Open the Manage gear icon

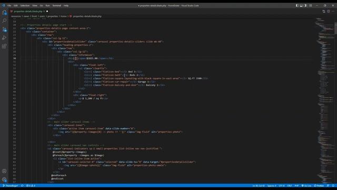(4, 179)
